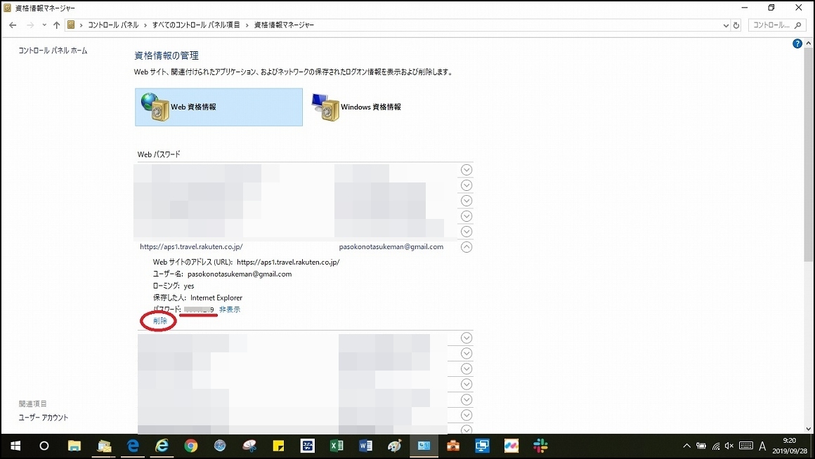Open the Paint palette taskbar icon
The height and width of the screenshot is (459, 815).
click(x=395, y=446)
